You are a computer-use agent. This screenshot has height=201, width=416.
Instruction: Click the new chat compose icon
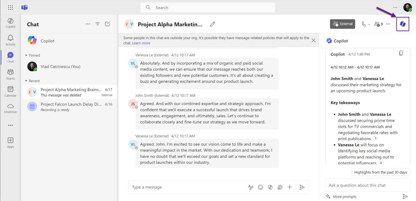107,24
